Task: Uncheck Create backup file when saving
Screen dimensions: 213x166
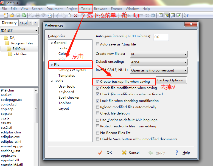Action: pos(97,82)
